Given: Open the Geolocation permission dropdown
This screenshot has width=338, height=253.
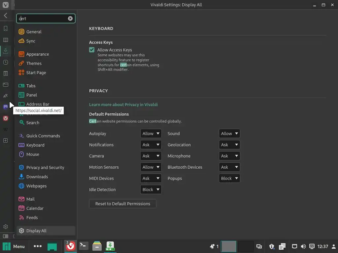Looking at the screenshot, I should pyautogui.click(x=229, y=145).
